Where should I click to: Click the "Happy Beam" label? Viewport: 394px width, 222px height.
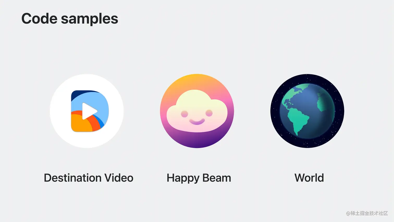(x=199, y=178)
